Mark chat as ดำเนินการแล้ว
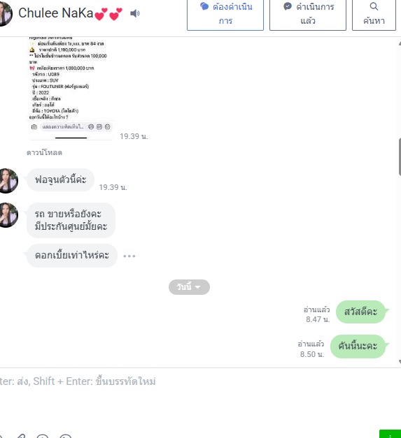 (x=308, y=14)
